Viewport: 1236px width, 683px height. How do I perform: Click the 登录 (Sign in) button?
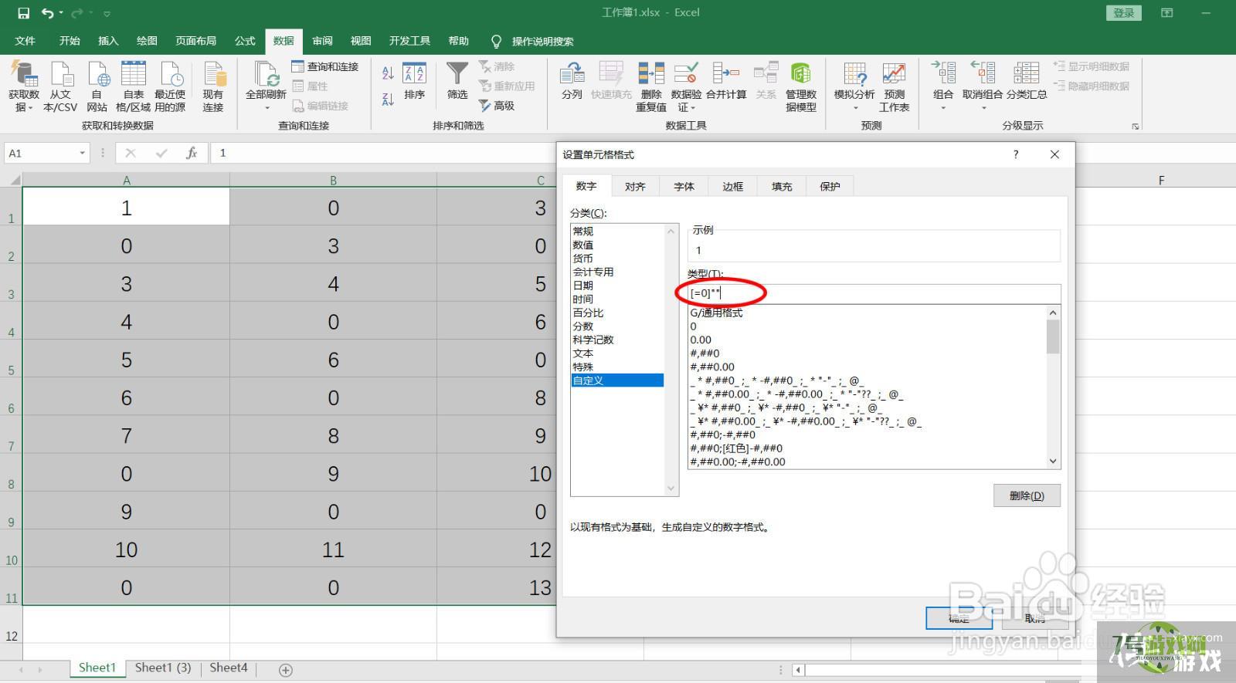1124,12
